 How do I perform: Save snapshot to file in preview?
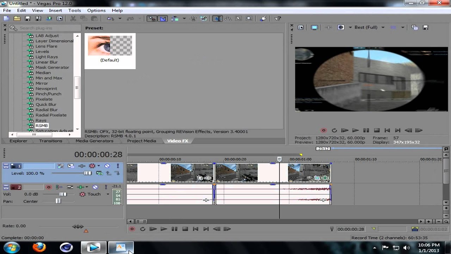click(425, 27)
